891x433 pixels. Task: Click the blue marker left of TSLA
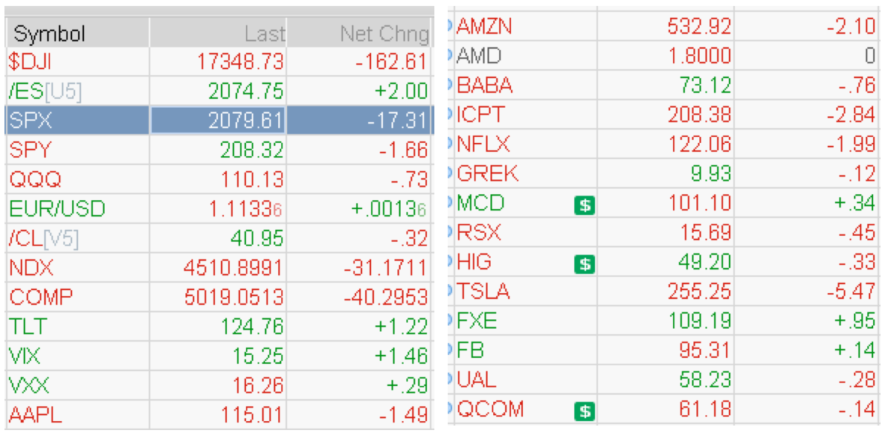tap(451, 292)
